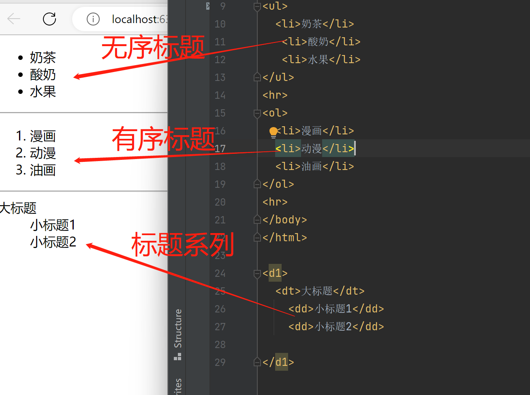Click 小标题2 in browser page
This screenshot has width=530, height=395.
53,242
